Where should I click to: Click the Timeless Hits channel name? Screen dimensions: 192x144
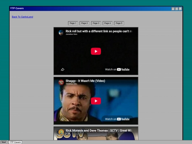[x=71, y=84]
